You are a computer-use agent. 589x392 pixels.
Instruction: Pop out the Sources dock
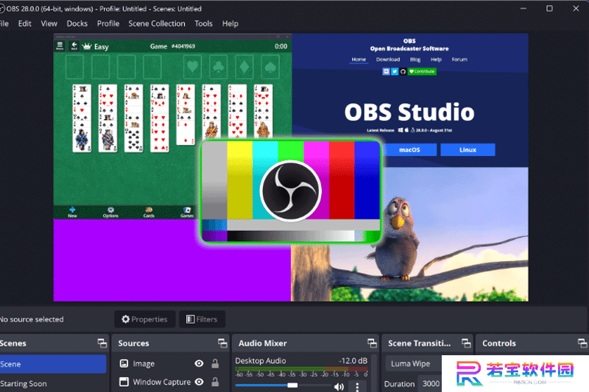coord(222,343)
